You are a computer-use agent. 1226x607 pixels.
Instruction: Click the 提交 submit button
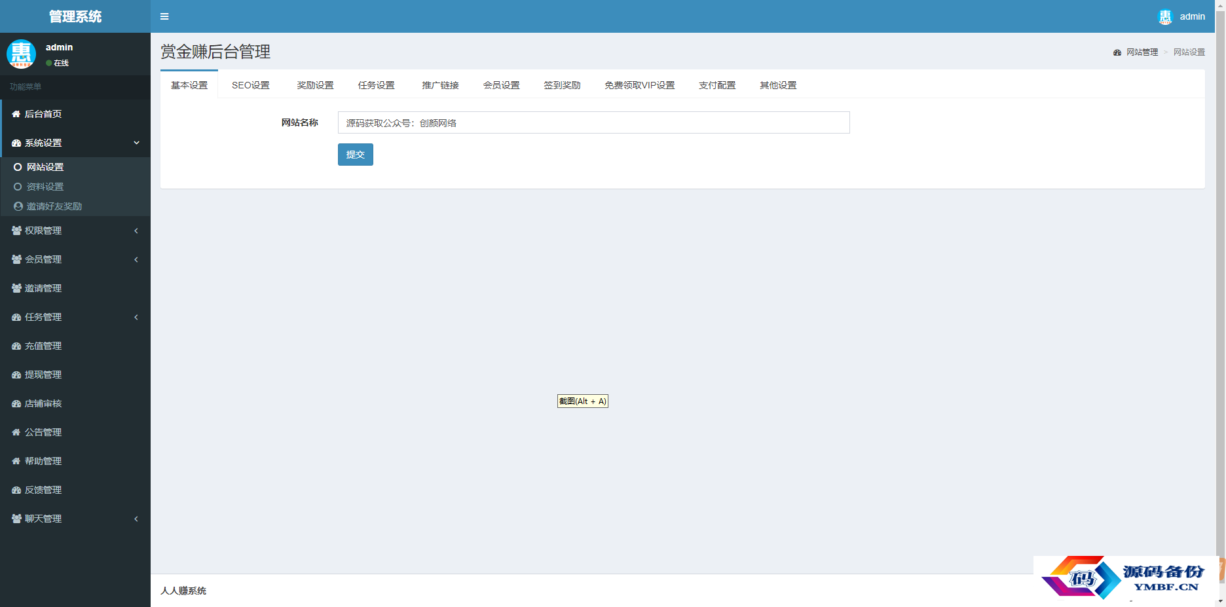coord(356,155)
